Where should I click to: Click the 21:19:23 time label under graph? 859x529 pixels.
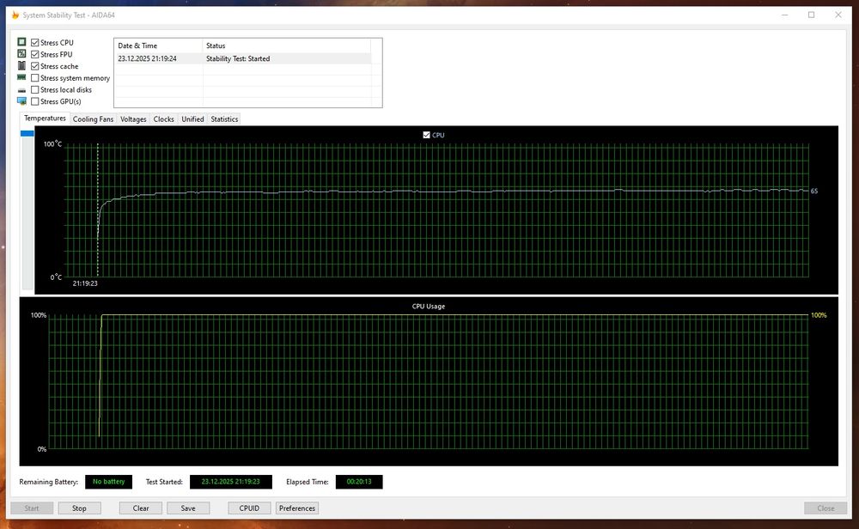coord(85,283)
